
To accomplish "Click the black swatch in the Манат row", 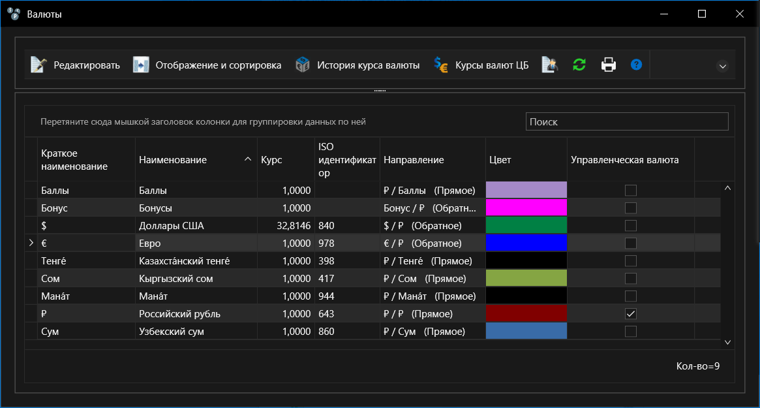I will (526, 296).
